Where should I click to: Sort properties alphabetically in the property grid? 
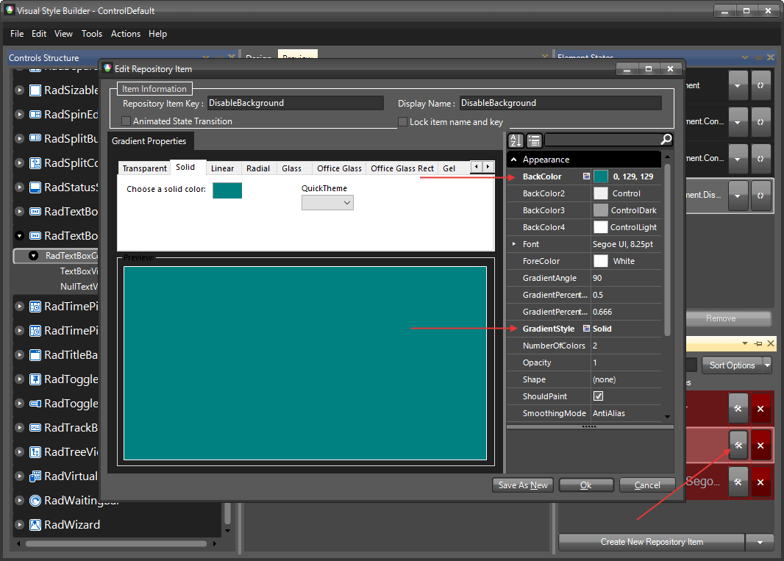tap(515, 140)
